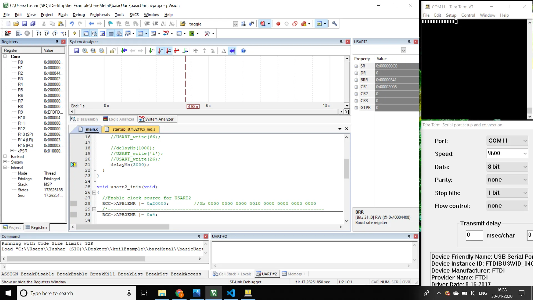Open the Speed baud rate dropdown
This screenshot has height=300, width=533.
click(525, 154)
